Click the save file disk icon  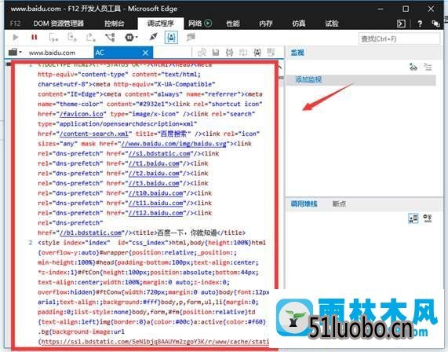216,53
